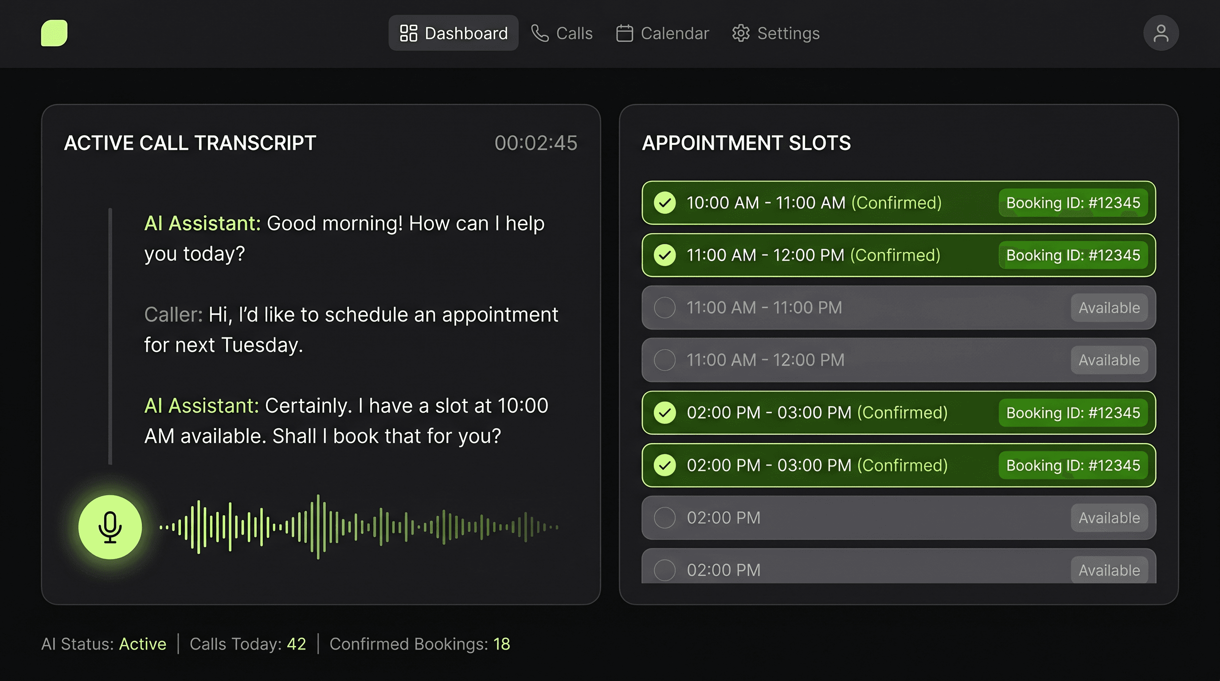The height and width of the screenshot is (681, 1220).
Task: Tap the green microphone button
Action: tap(110, 527)
